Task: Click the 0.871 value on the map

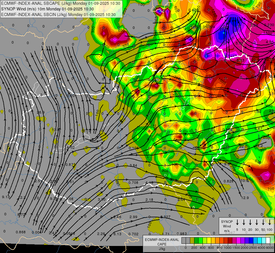Action: point(70,165)
